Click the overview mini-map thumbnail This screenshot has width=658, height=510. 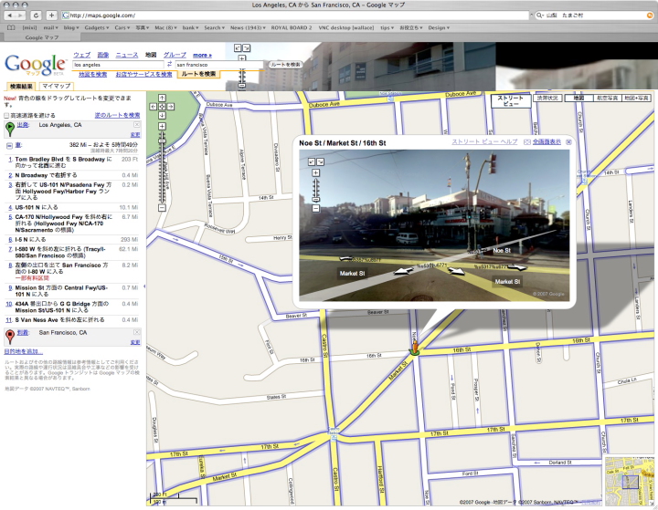click(x=630, y=481)
